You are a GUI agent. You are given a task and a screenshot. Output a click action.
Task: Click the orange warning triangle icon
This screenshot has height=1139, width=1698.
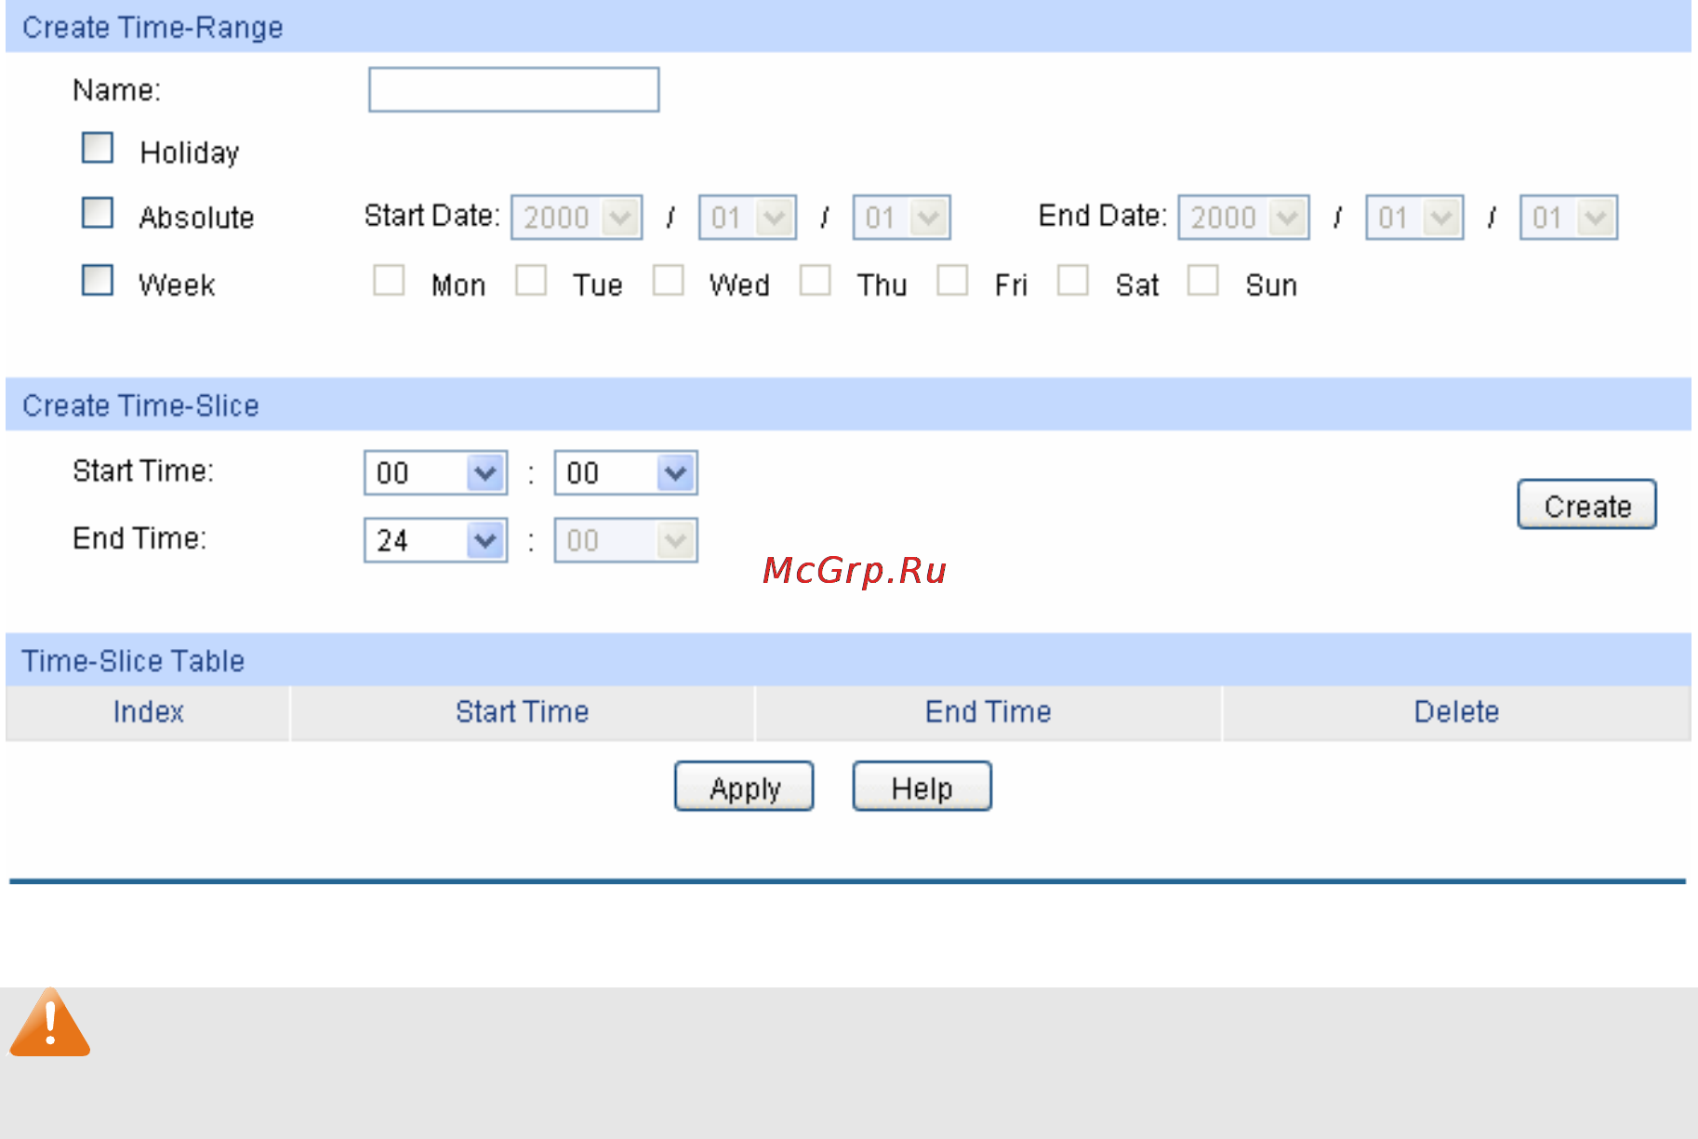(50, 1023)
